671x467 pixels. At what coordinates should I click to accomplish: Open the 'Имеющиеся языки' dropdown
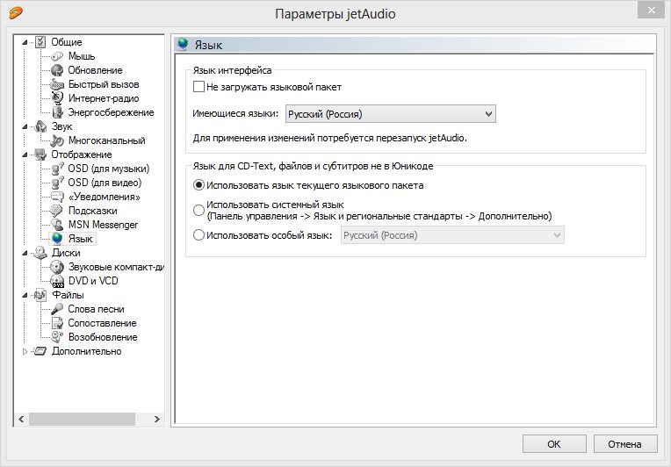(x=391, y=114)
